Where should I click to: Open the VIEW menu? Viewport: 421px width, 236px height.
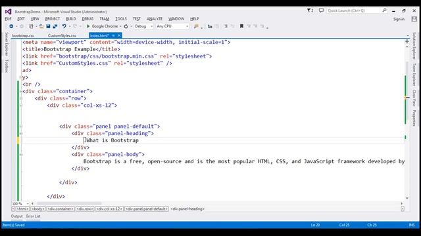35,19
